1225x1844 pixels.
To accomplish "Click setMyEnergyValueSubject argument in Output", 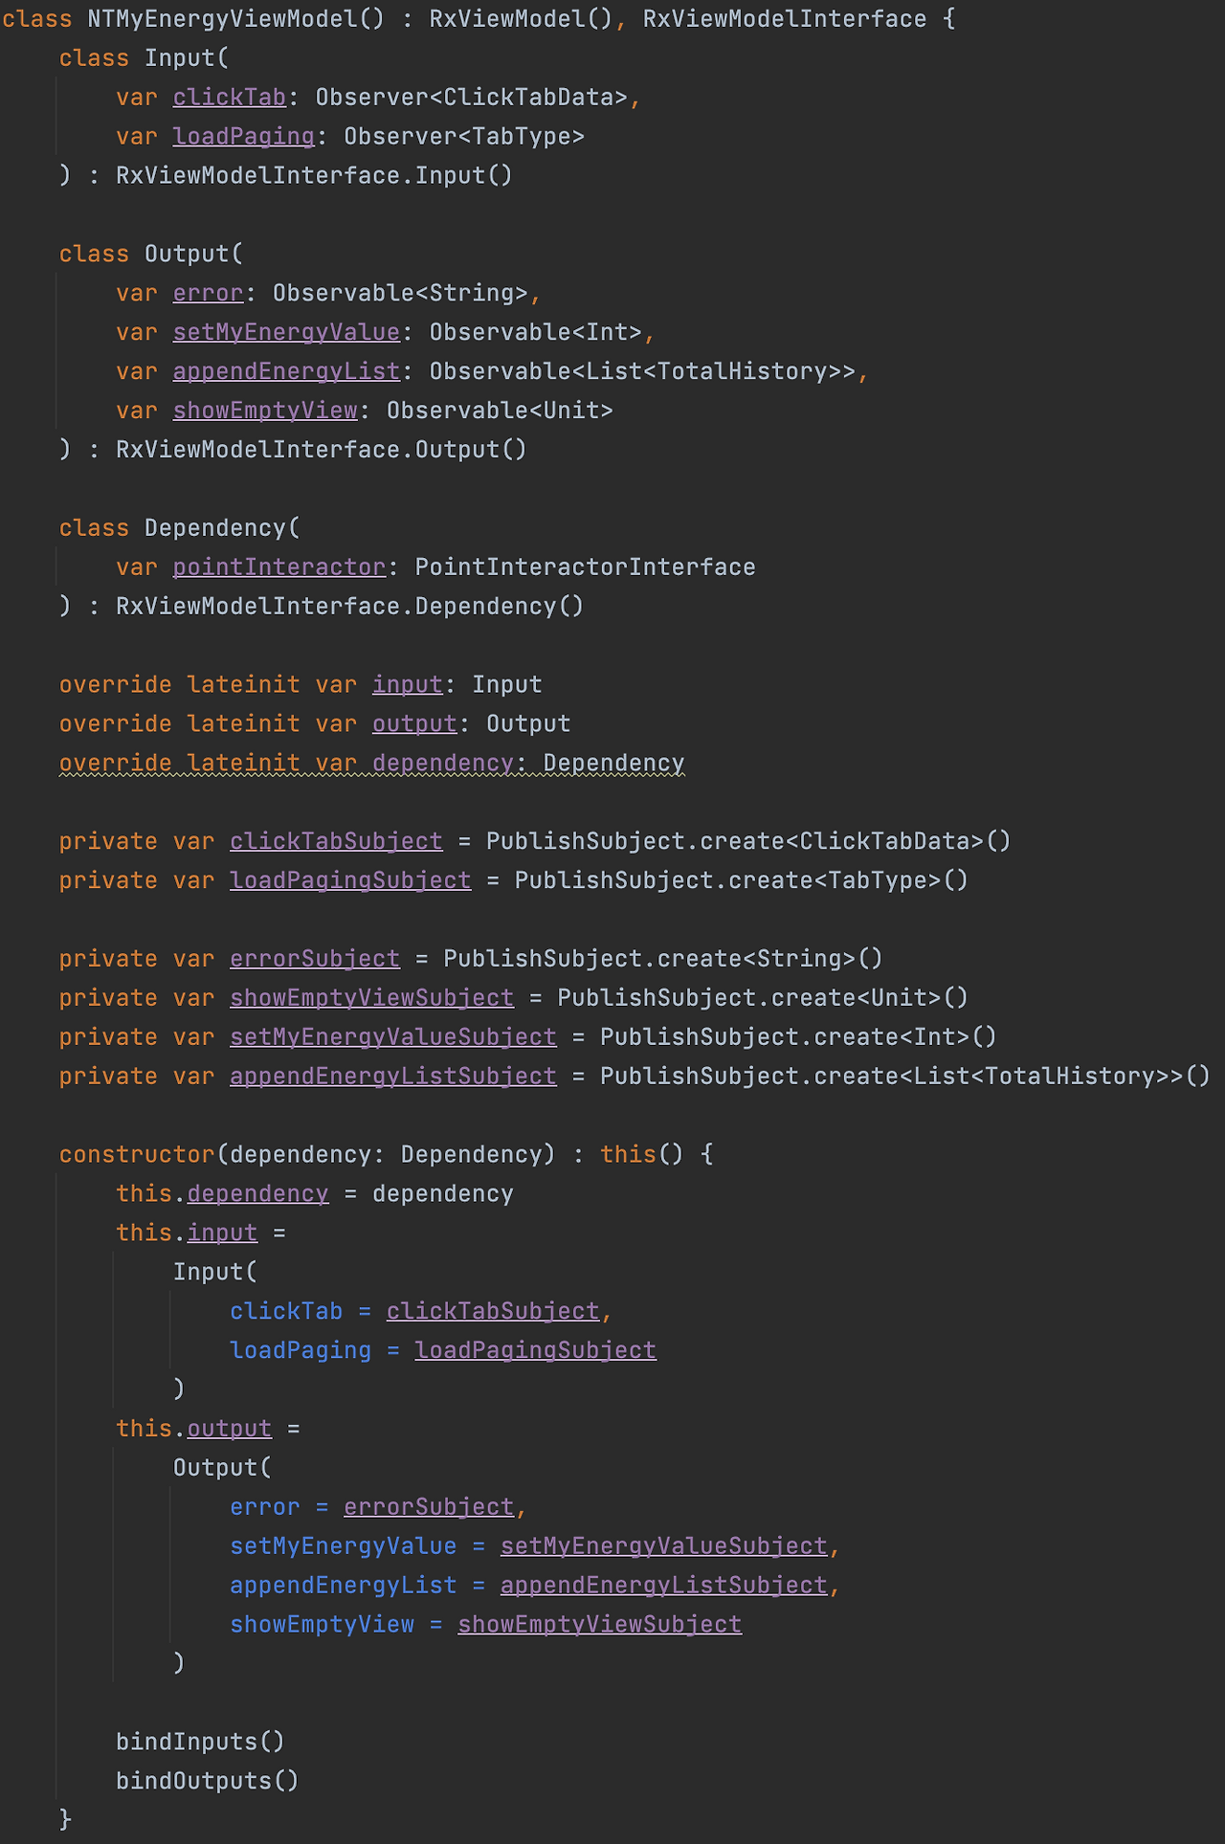I will pyautogui.click(x=664, y=1546).
